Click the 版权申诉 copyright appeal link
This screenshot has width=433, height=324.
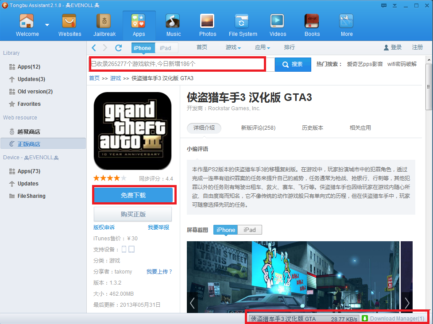pos(104,228)
